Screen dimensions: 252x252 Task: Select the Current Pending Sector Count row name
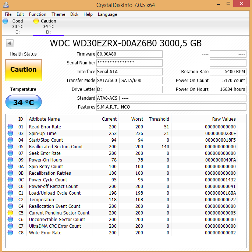click(x=59, y=213)
